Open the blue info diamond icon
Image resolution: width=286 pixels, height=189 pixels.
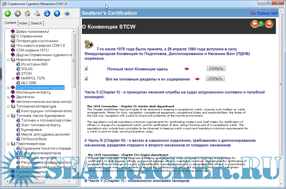(x=67, y=14)
